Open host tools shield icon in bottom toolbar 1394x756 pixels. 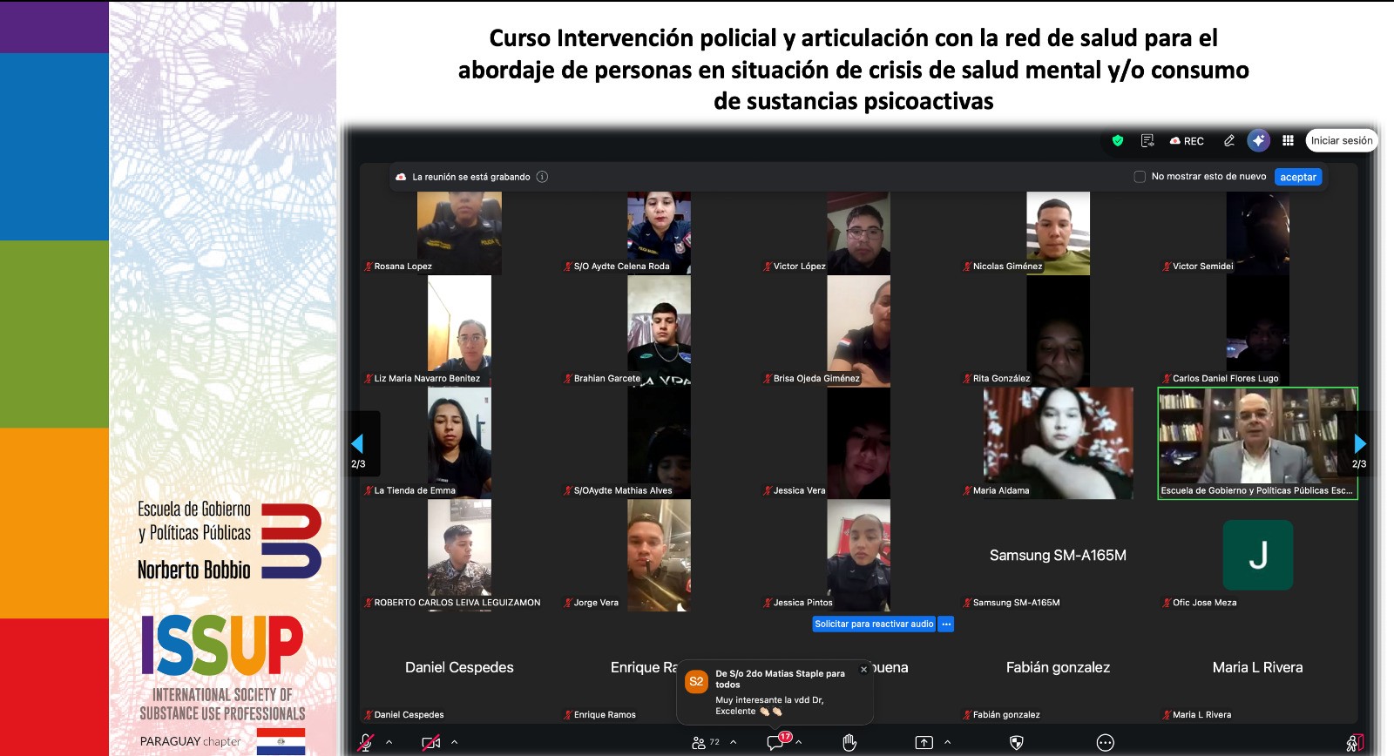pyautogui.click(x=1016, y=742)
